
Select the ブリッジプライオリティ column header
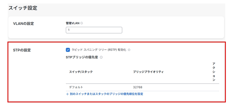[x=148, y=72]
